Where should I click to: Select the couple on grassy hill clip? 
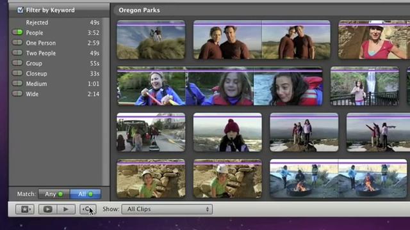(x=151, y=40)
